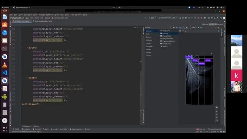Open the Layout Inspector tool window

point(215,129)
